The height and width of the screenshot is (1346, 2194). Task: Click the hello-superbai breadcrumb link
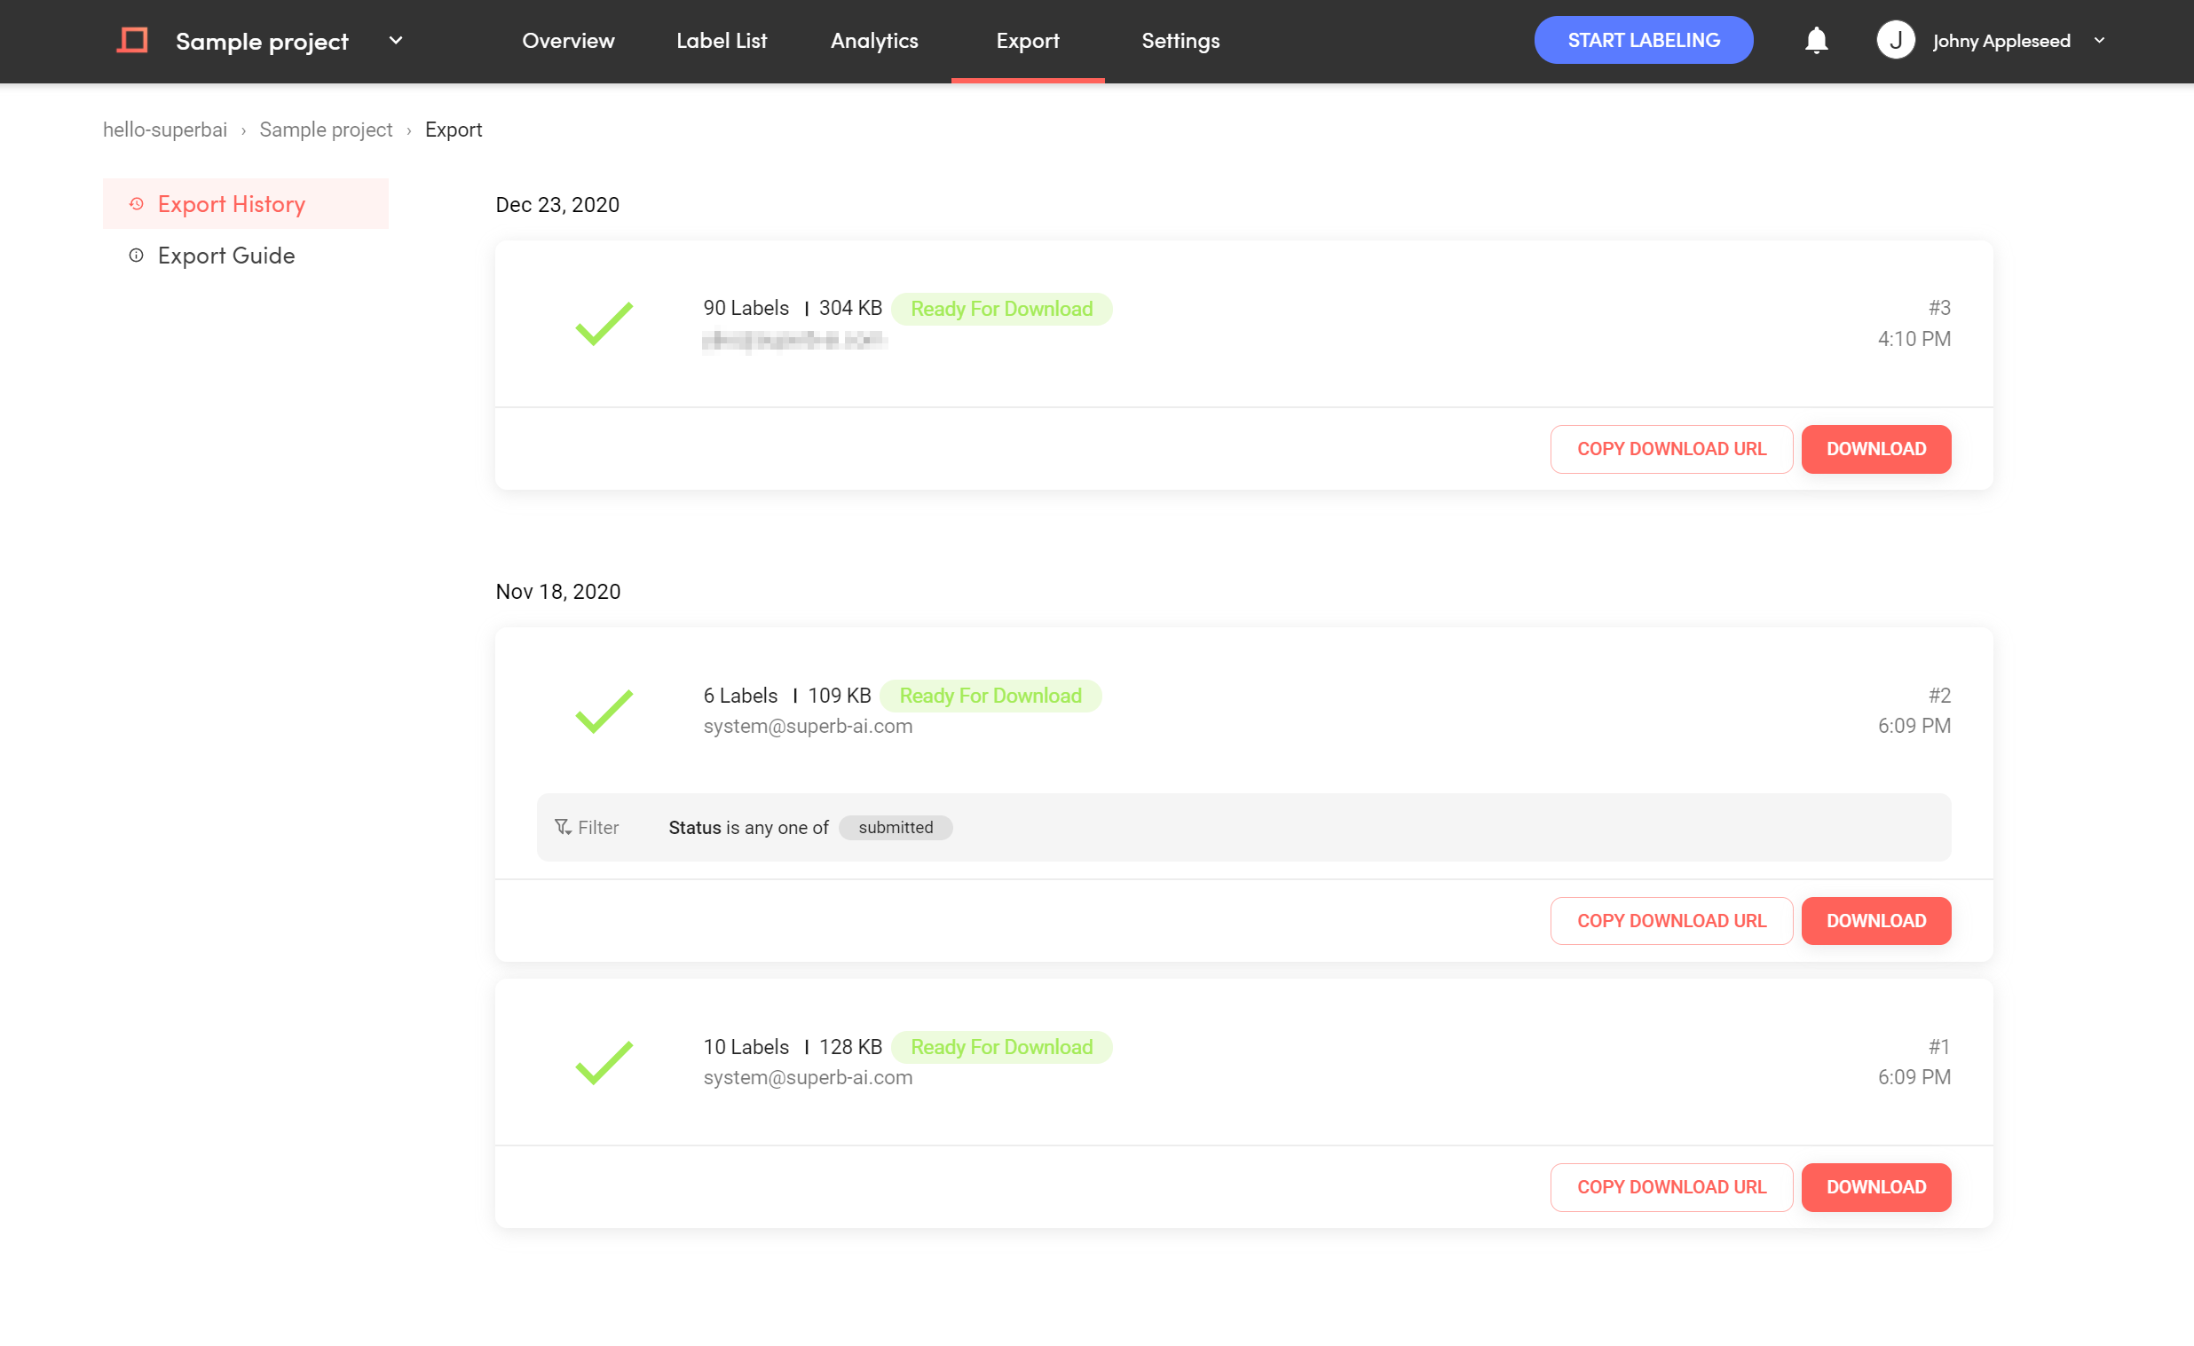(165, 130)
